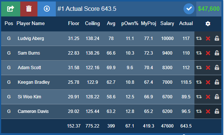Screen dimensions: 224x135
Task: Remove Ludvig Aberg with red X
Action: point(208,39)
